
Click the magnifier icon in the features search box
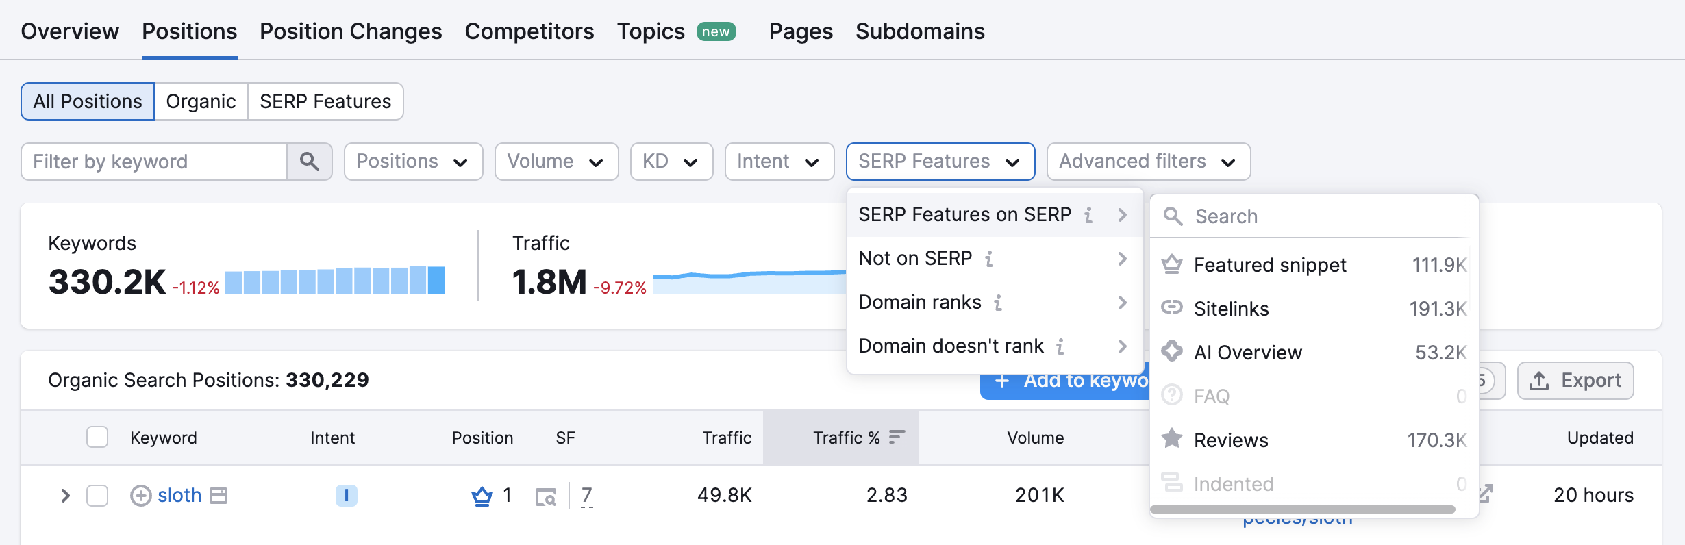[x=1173, y=216]
